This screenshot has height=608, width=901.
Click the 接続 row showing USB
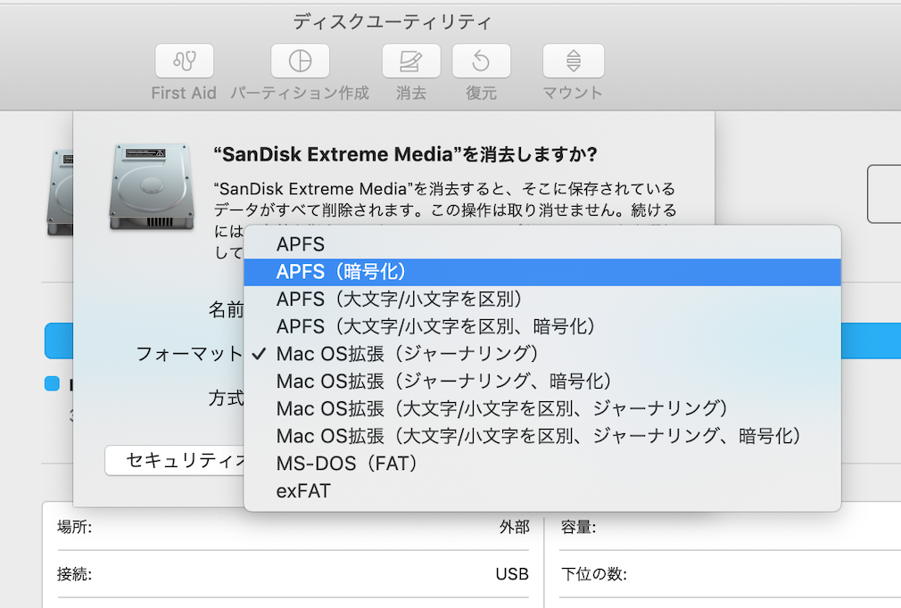pyautogui.click(x=293, y=574)
